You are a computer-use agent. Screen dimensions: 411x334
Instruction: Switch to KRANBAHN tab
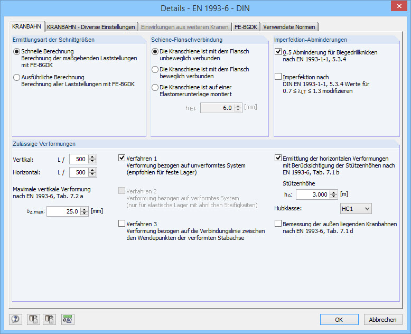click(26, 26)
